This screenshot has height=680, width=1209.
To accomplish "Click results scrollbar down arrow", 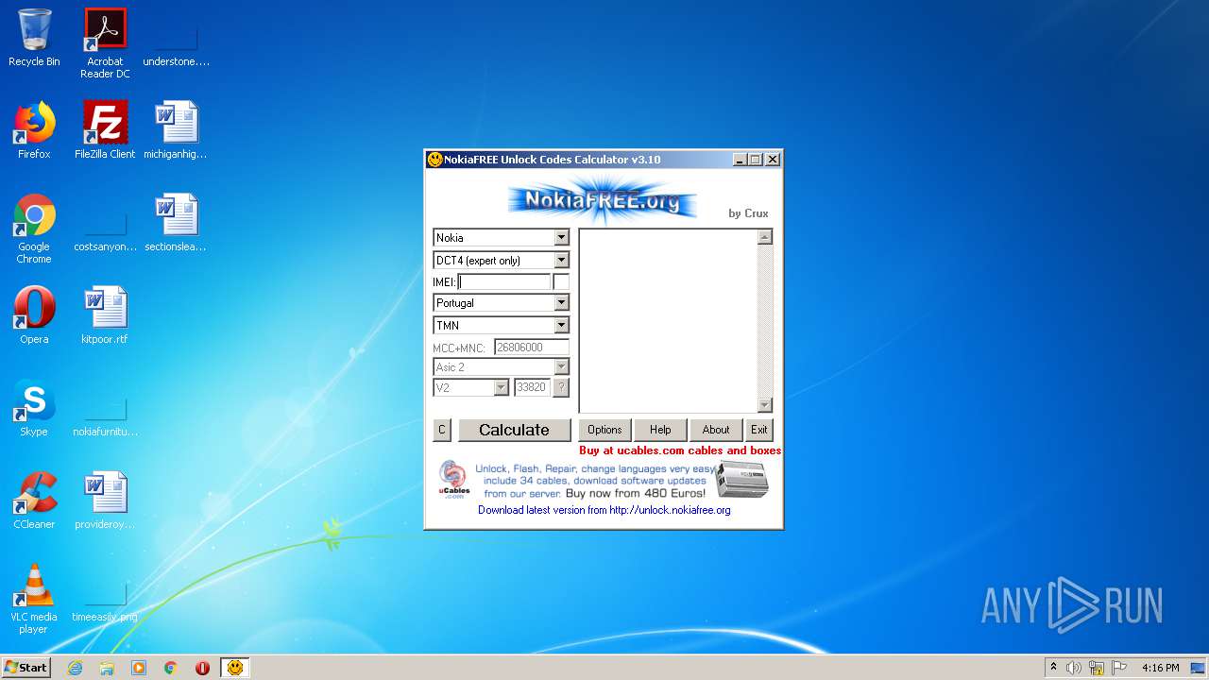I will point(765,405).
